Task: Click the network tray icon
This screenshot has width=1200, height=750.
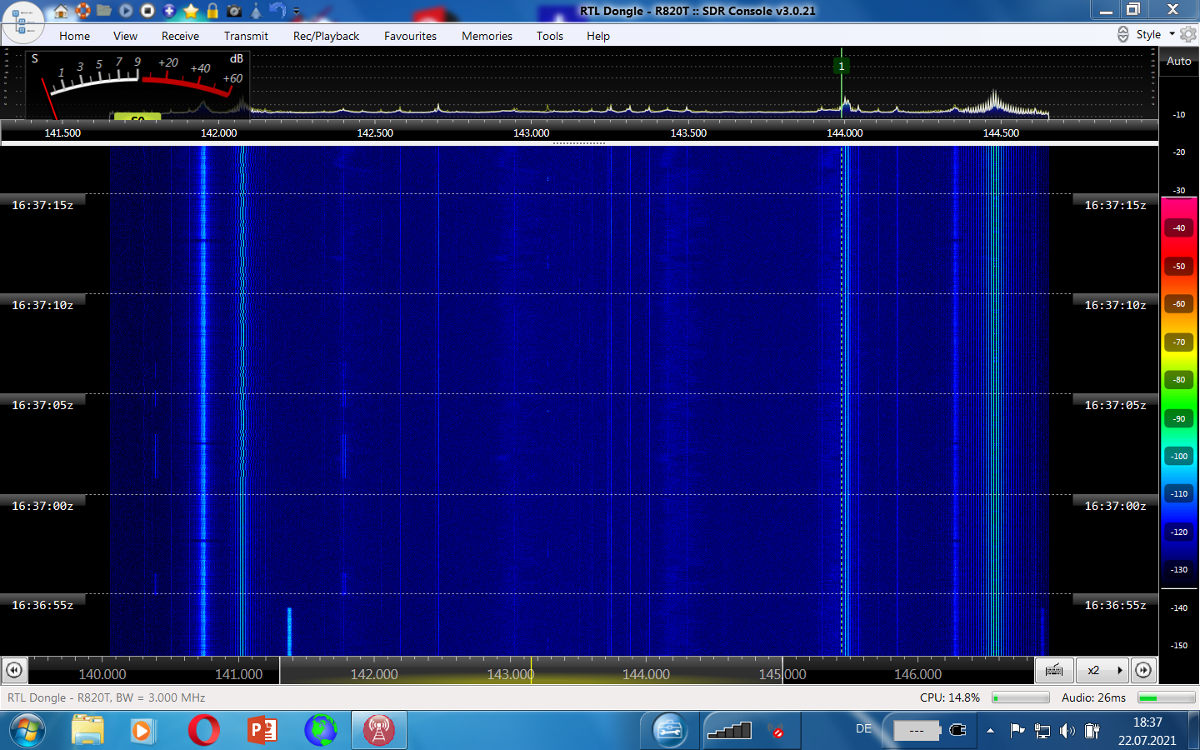Action: (x=1042, y=731)
